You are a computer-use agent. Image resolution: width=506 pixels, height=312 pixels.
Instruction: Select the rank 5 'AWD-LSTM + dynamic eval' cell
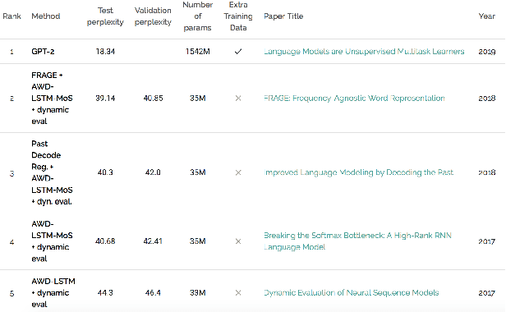[53, 293]
